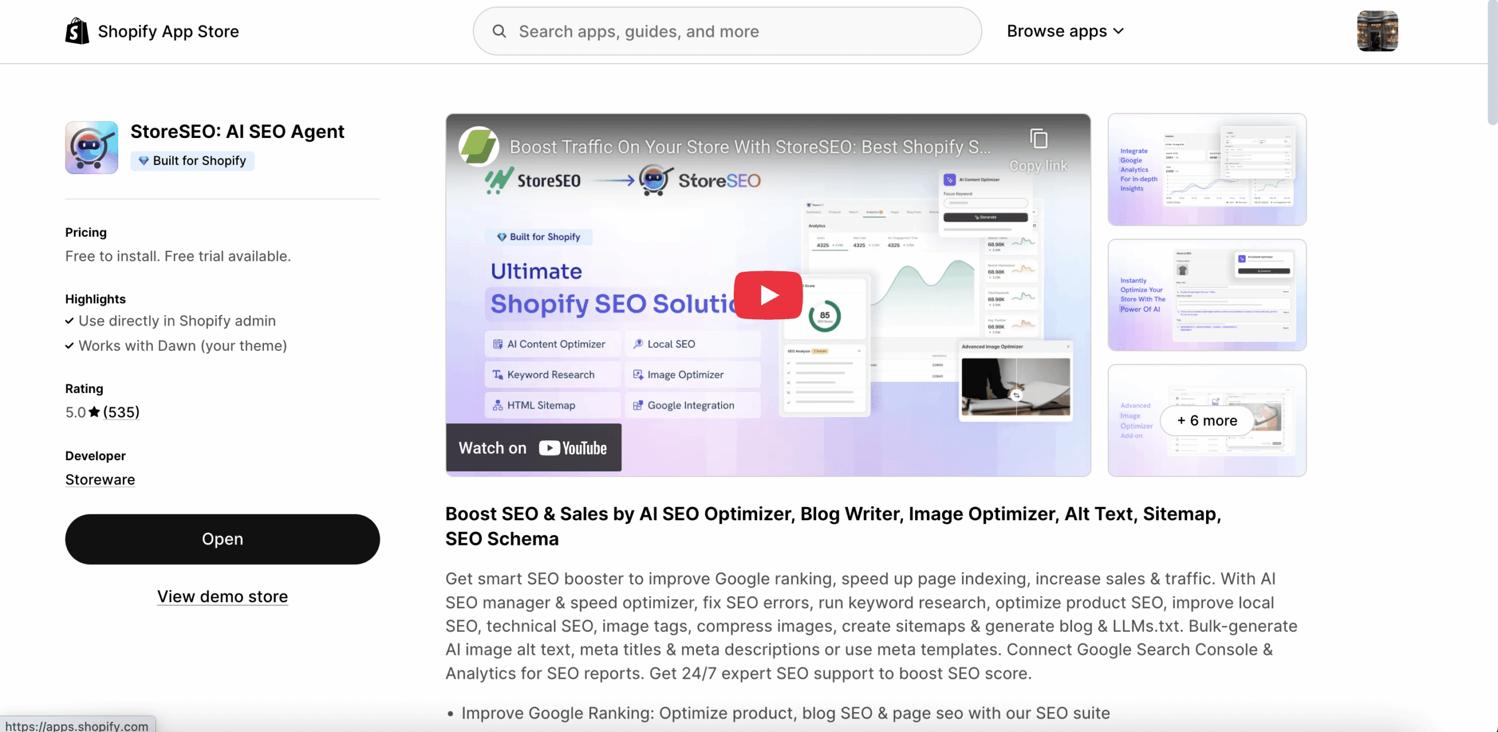Viewport: 1498px width, 732px height.
Task: Open the View demo store link
Action: tap(222, 596)
